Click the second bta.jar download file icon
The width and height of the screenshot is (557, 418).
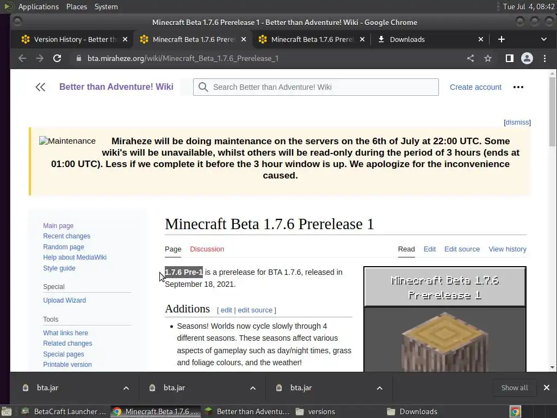coord(152,388)
